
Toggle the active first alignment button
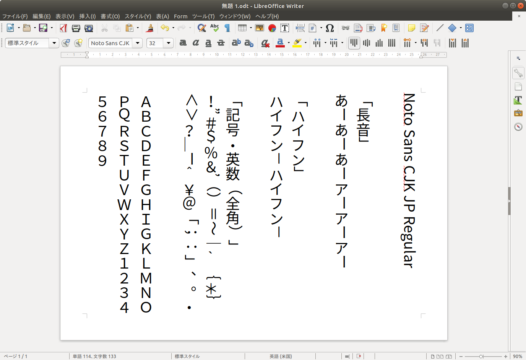(x=354, y=43)
